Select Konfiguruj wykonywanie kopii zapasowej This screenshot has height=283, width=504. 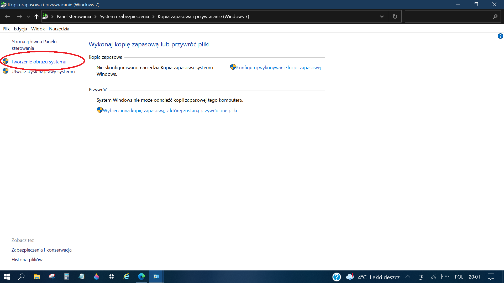coord(278,67)
